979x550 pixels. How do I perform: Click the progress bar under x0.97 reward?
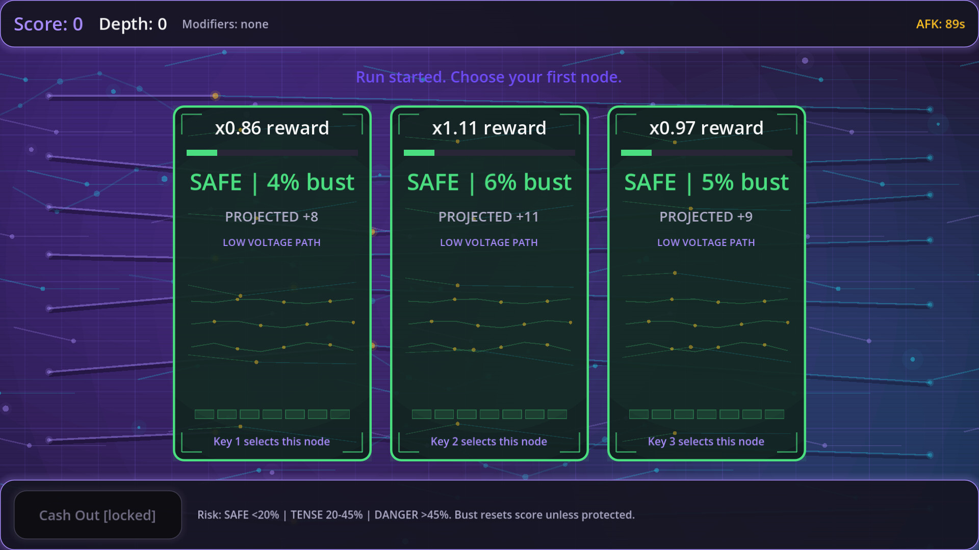click(706, 153)
